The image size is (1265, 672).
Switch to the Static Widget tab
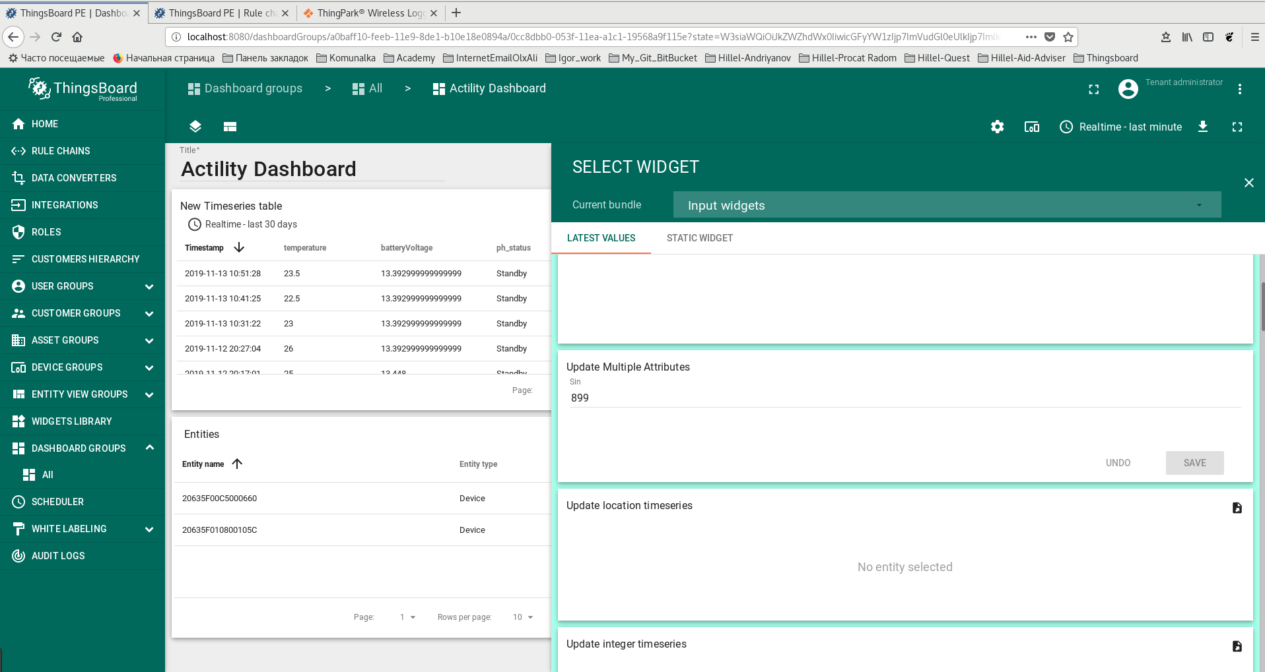[700, 238]
